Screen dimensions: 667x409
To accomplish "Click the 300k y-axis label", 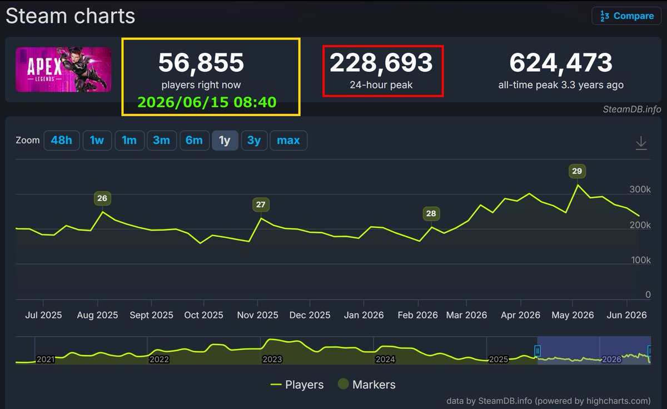I will coord(640,189).
